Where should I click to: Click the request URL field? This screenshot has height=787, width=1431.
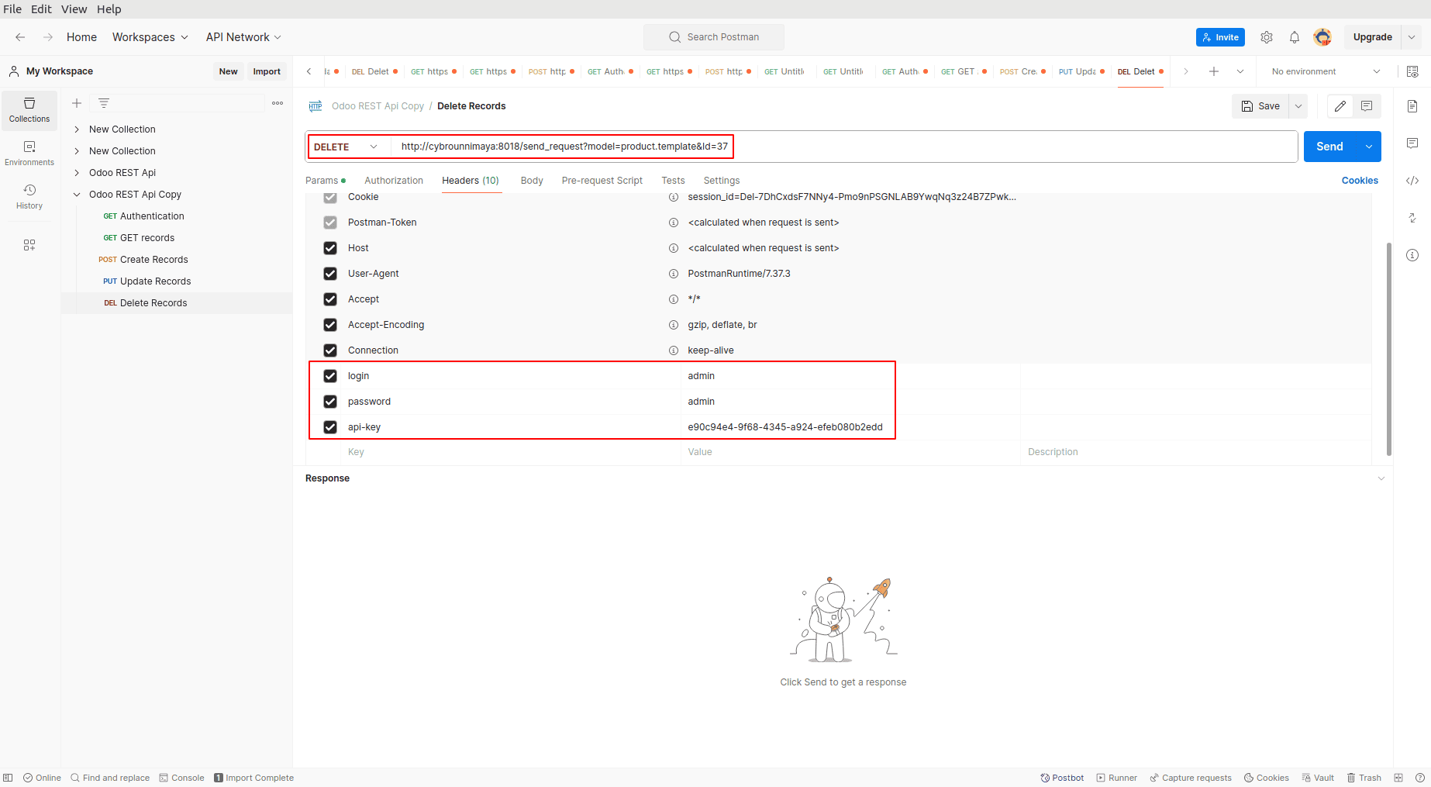point(845,147)
